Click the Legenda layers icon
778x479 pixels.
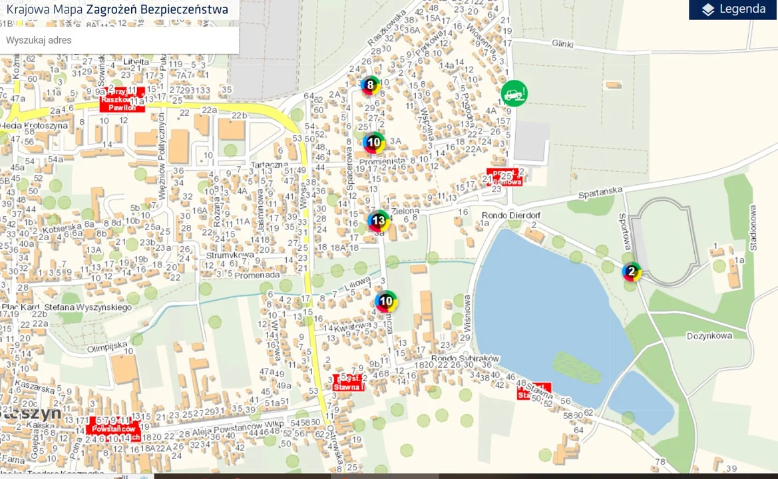708,9
